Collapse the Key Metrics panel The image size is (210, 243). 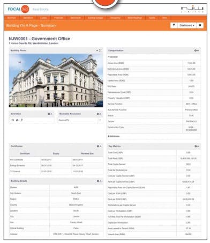[x=198, y=146]
